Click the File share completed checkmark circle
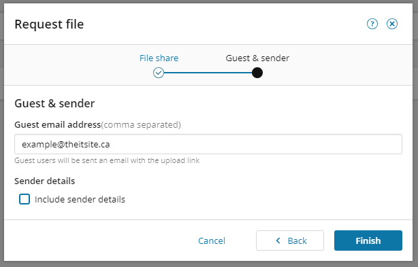418x267 pixels. pos(159,73)
